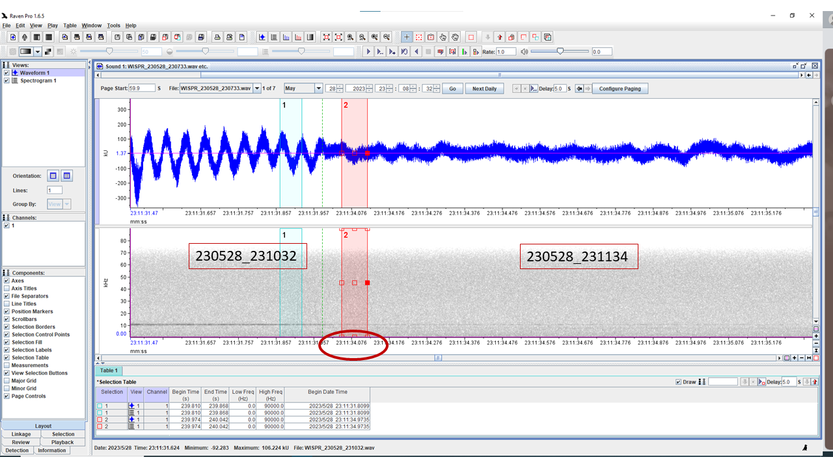The width and height of the screenshot is (833, 468).
Task: Open the color map dropdown arrow
Action: click(38, 51)
